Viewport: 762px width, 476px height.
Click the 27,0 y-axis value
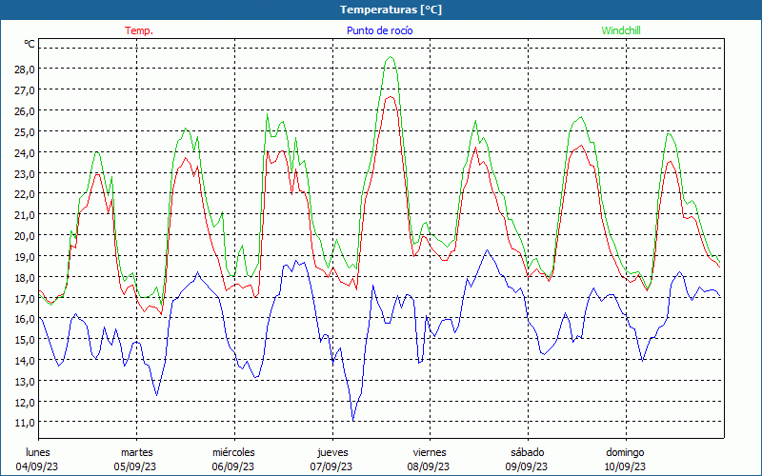25,89
